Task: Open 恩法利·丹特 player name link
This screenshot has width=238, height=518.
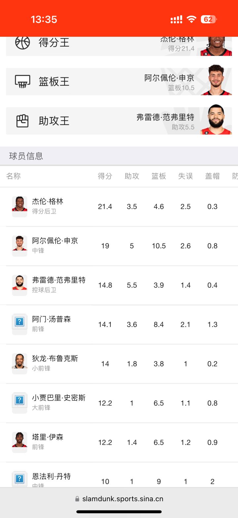Action: 51,476
